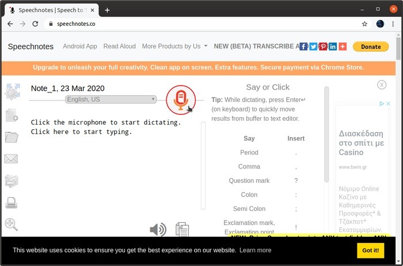Open Android App nav link

80,46
